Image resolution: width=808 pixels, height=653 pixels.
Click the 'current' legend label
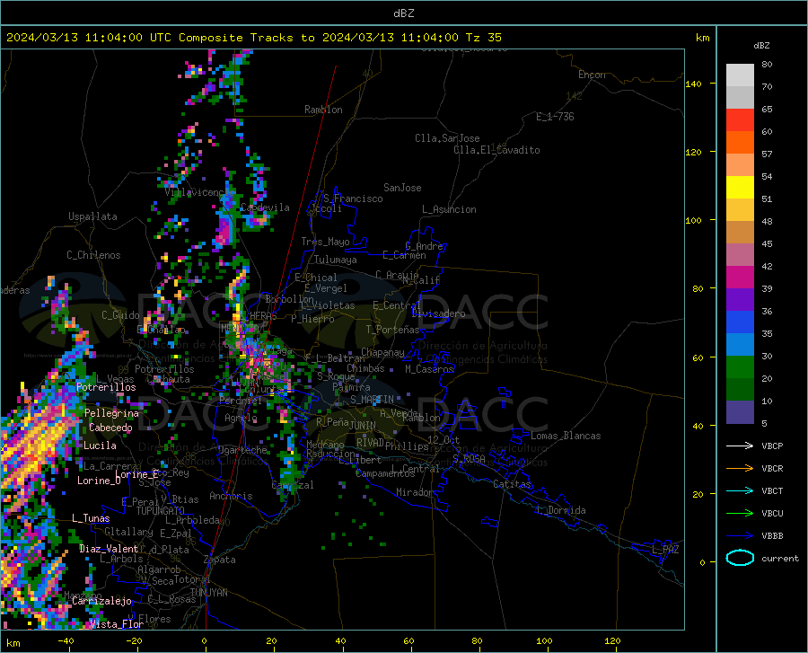pos(780,559)
